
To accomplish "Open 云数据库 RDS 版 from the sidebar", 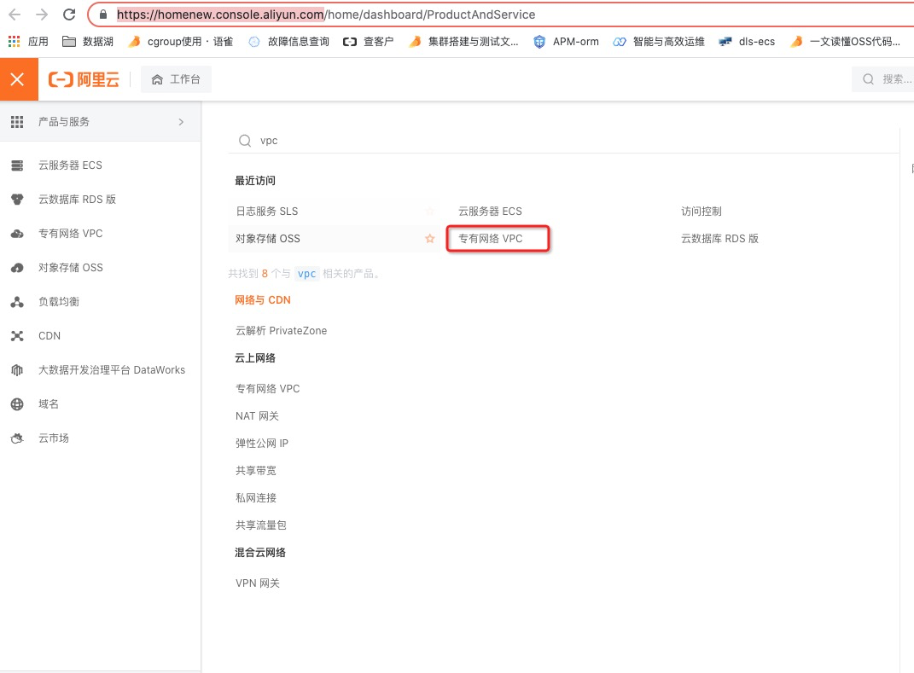I will point(77,199).
